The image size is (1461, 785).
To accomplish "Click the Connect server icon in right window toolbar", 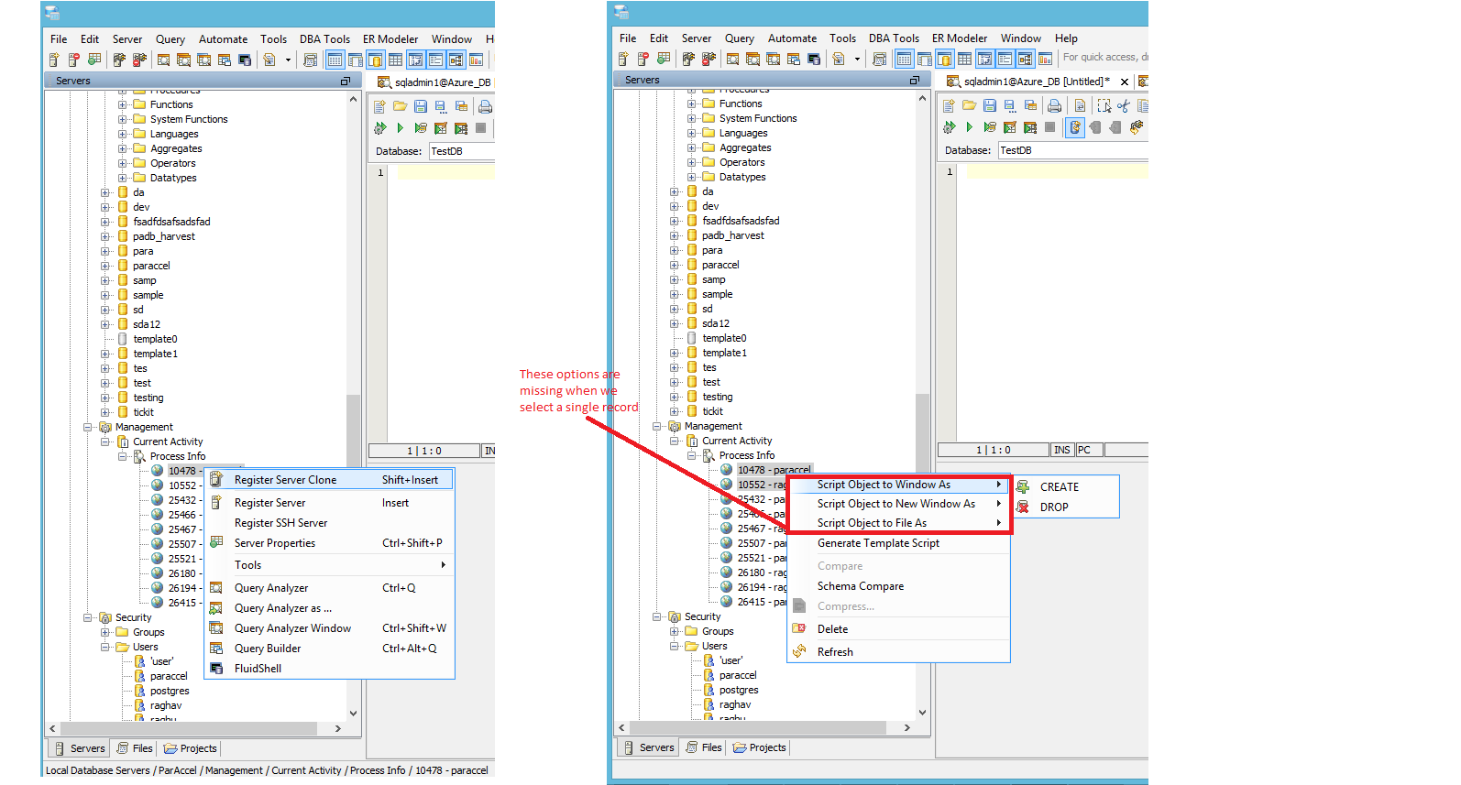I will [x=688, y=59].
